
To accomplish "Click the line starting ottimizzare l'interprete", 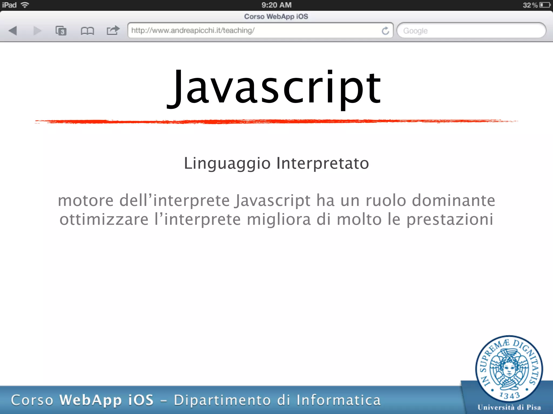I will (276, 220).
